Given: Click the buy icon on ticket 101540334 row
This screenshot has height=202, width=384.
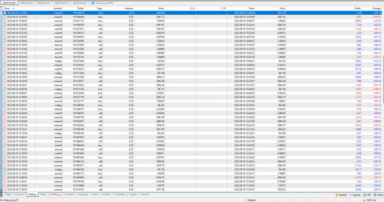Looking at the screenshot, I should click(5, 25).
